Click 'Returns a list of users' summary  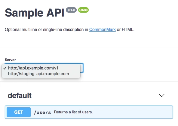(x=73, y=112)
